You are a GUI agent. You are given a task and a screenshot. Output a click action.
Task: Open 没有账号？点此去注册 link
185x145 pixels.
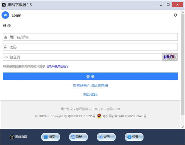pos(90,86)
